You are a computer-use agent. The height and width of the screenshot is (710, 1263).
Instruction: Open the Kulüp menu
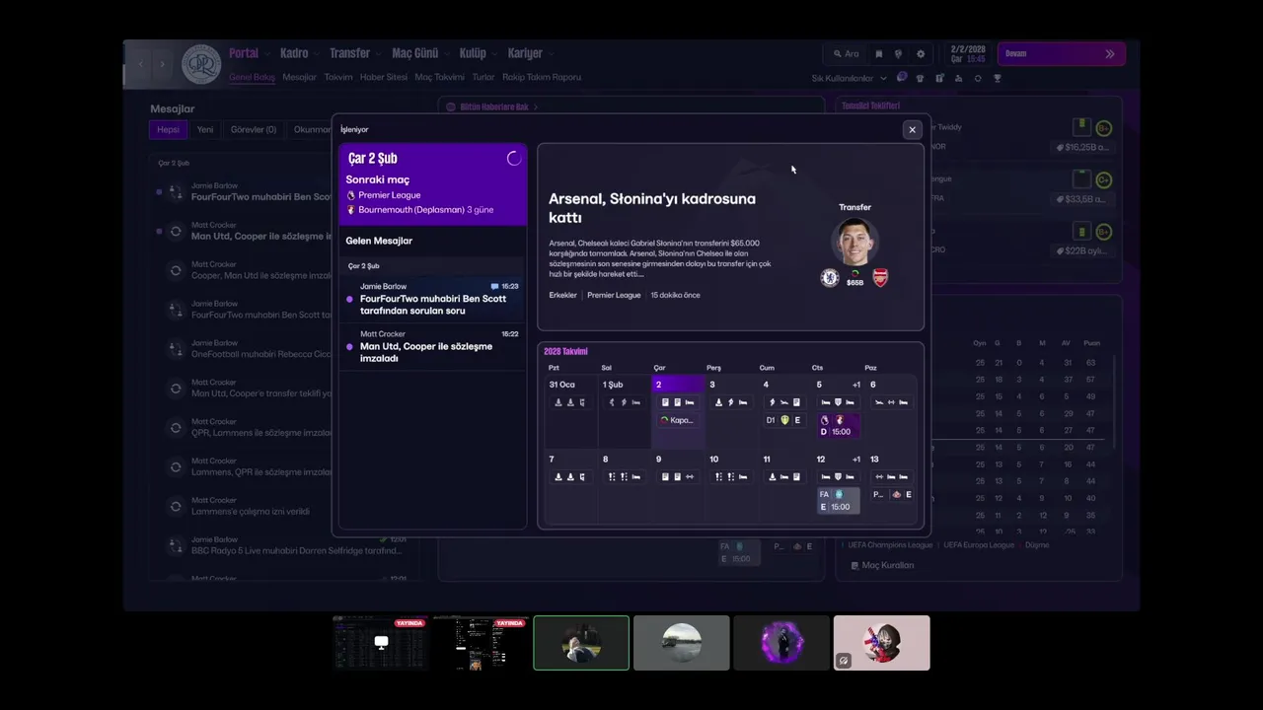(x=473, y=53)
